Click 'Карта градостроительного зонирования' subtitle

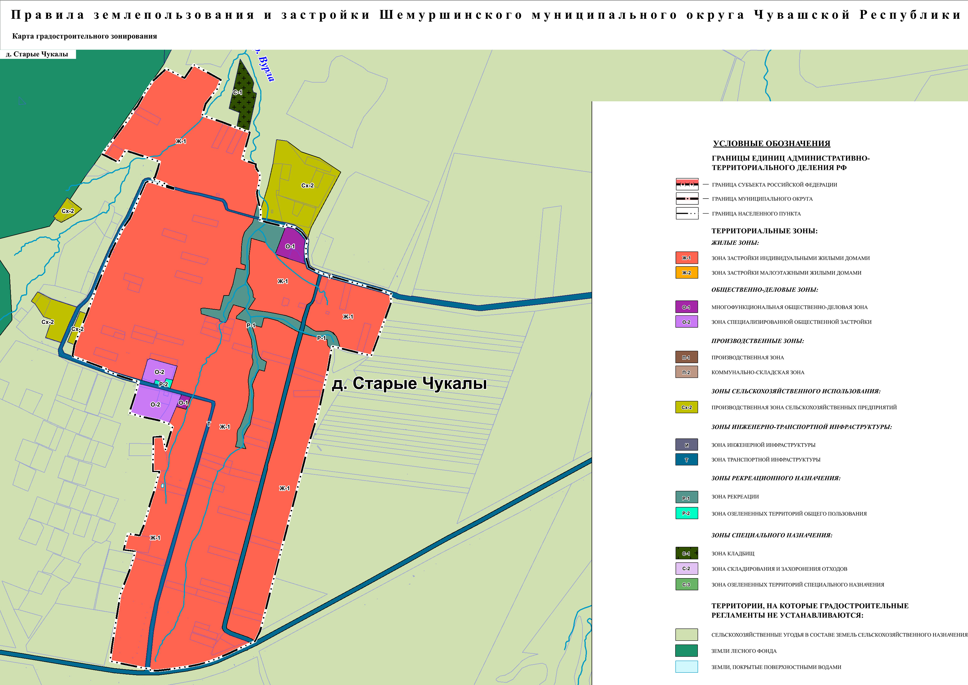click(84, 36)
